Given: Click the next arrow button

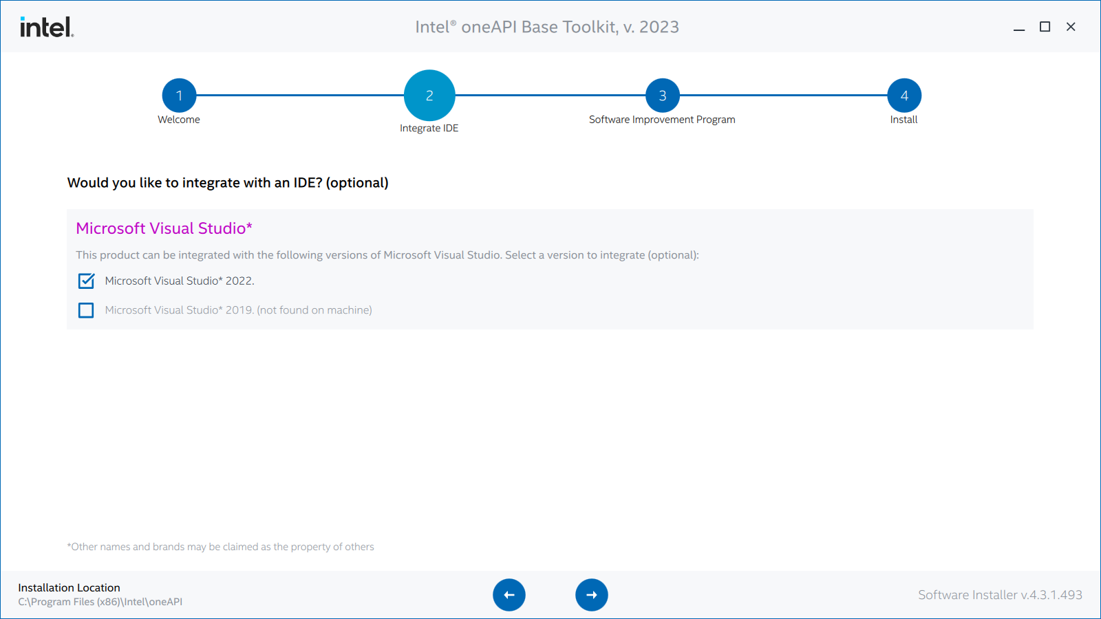Looking at the screenshot, I should pos(592,595).
